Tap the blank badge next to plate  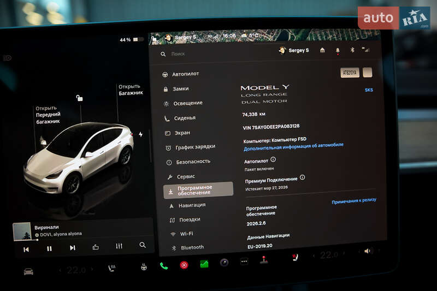coord(367,73)
